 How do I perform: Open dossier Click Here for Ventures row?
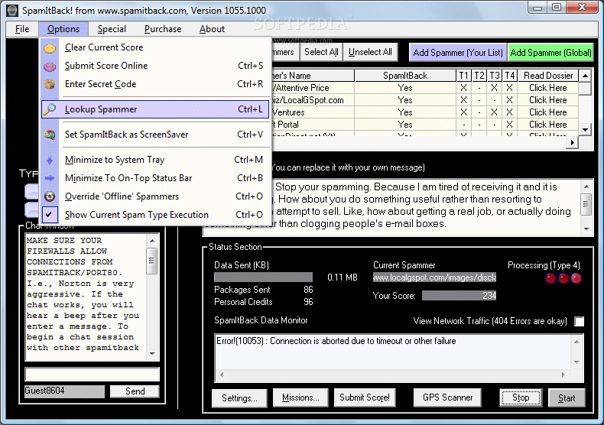[x=547, y=112]
